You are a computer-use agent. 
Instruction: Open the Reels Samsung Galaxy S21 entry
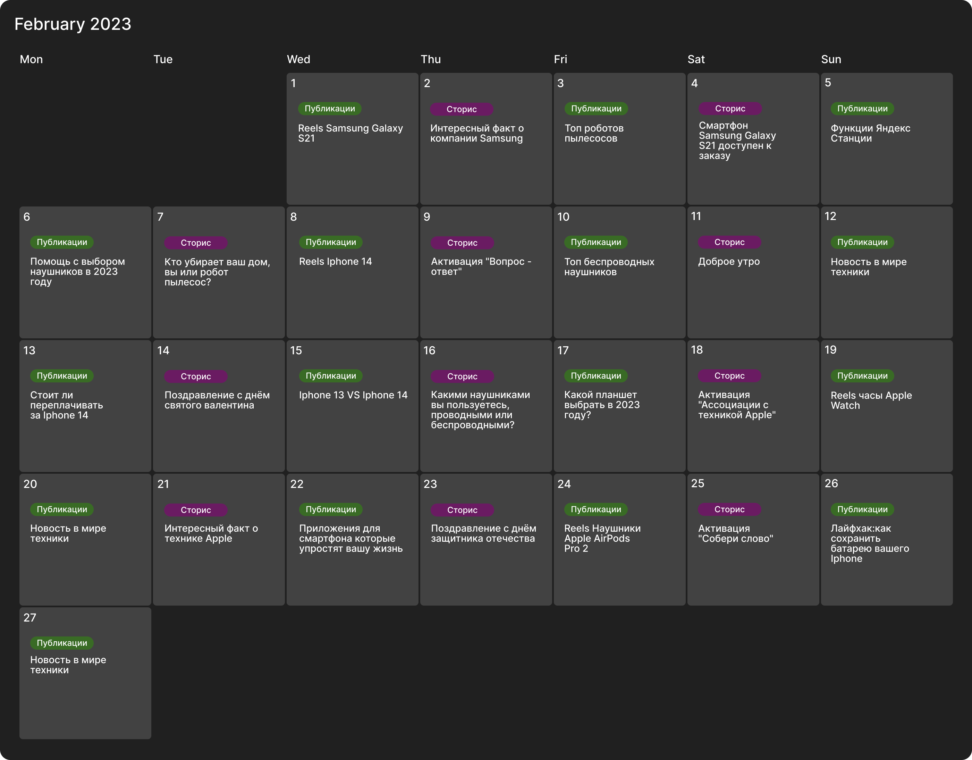350,133
